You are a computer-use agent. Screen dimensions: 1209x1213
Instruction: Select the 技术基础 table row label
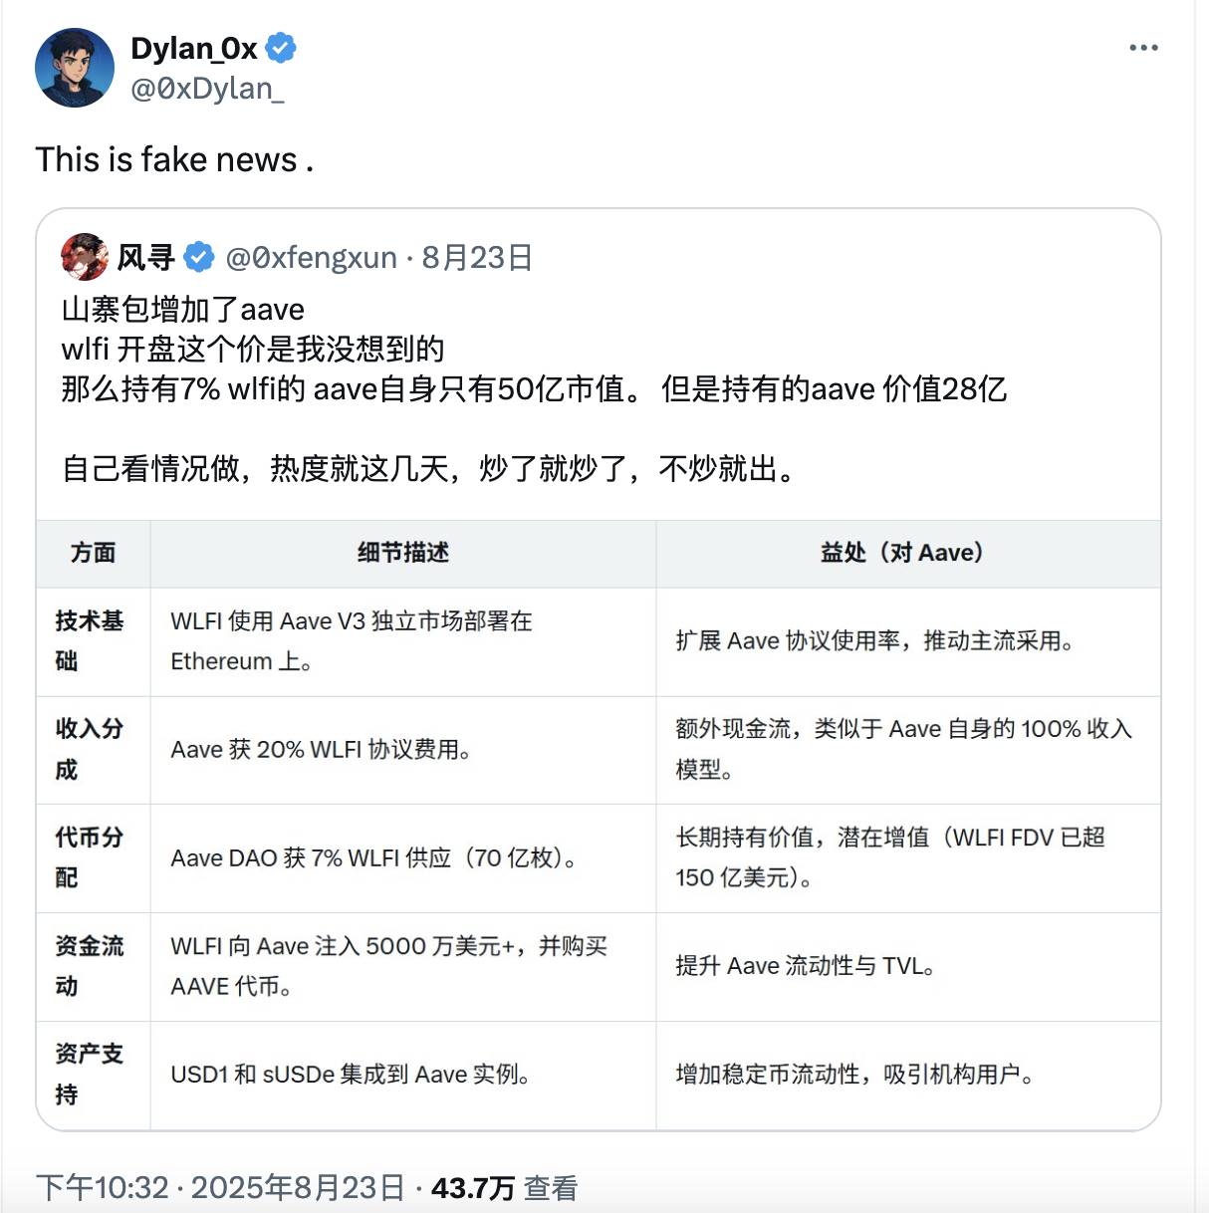pyautogui.click(x=91, y=641)
